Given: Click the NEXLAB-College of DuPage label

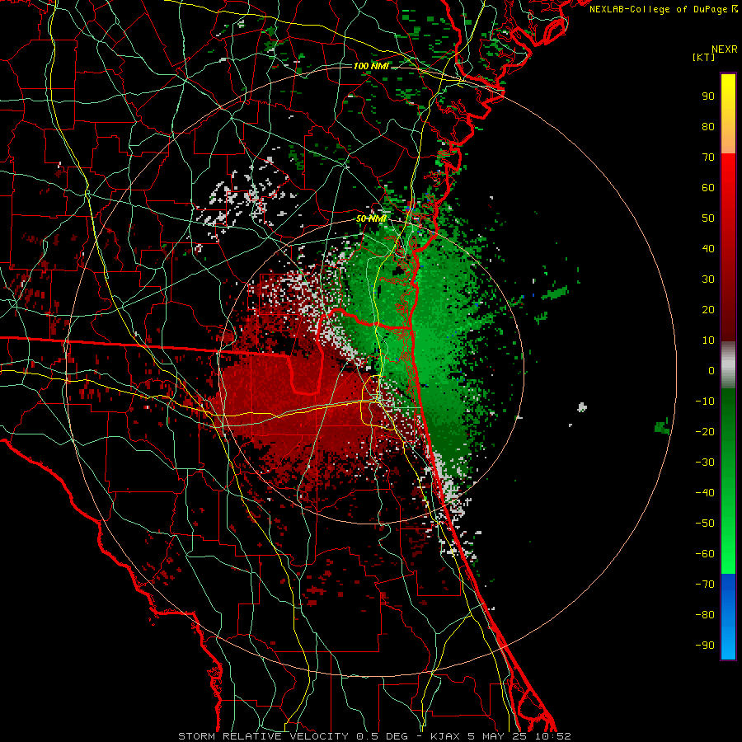Looking at the screenshot, I should [x=660, y=9].
